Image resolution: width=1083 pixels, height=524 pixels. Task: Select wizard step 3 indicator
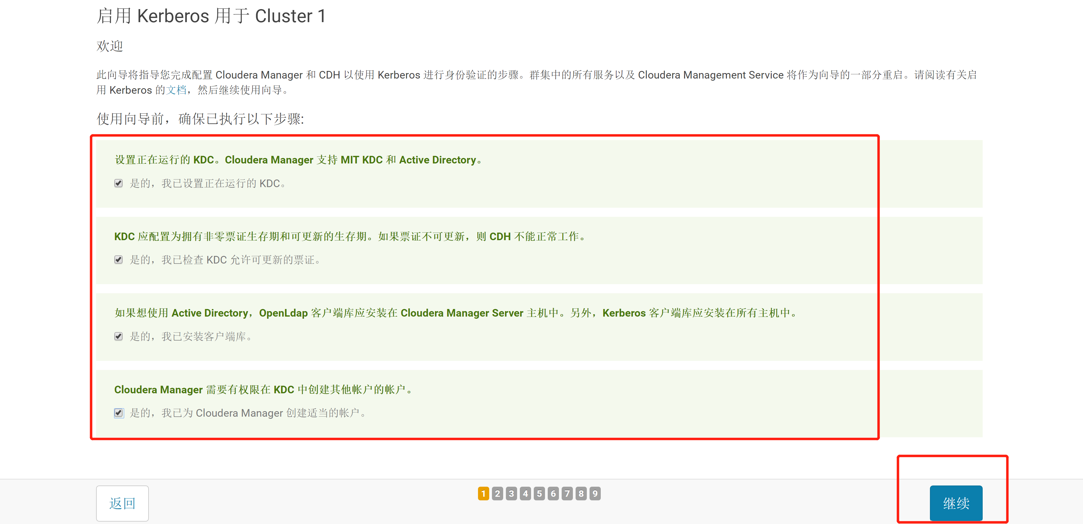tap(511, 493)
